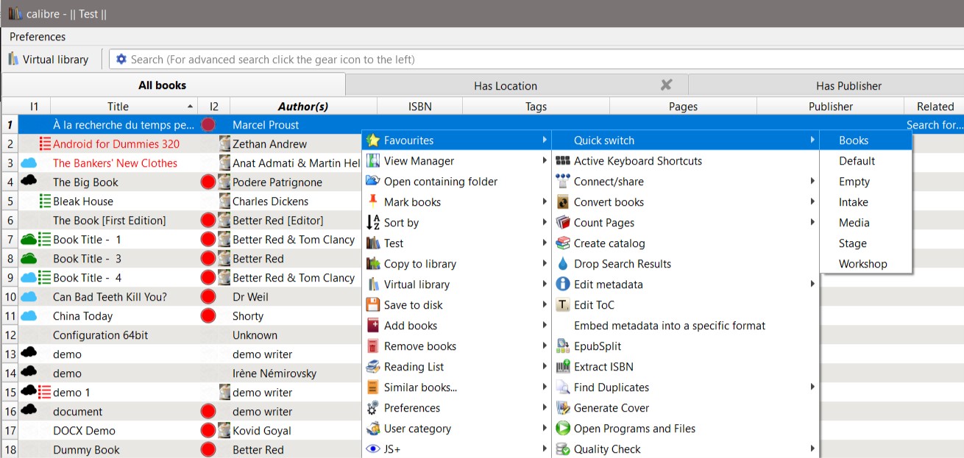Sort by the Author(s) column header
The width and height of the screenshot is (964, 458).
(x=303, y=107)
